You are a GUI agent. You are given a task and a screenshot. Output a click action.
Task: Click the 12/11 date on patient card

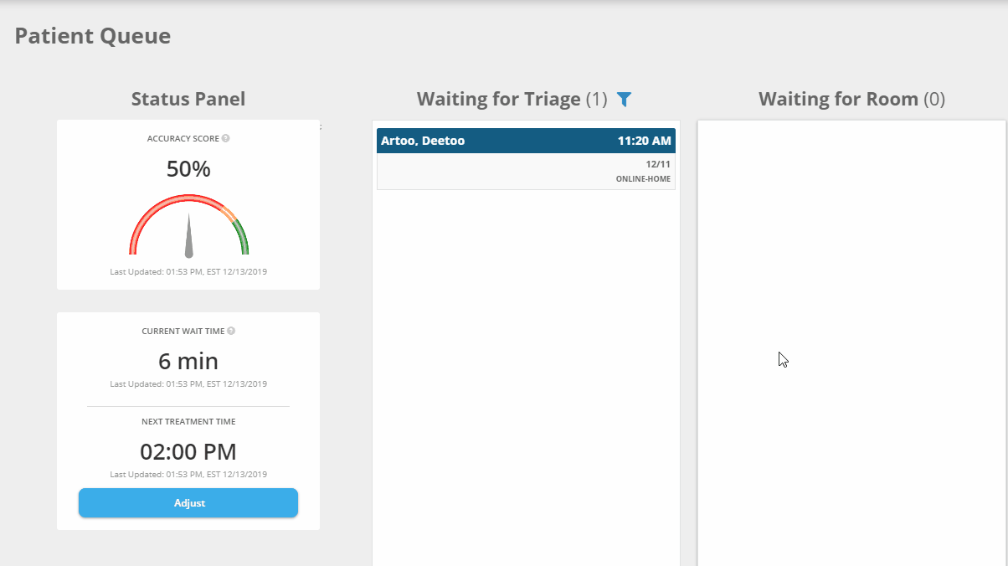[x=658, y=165]
